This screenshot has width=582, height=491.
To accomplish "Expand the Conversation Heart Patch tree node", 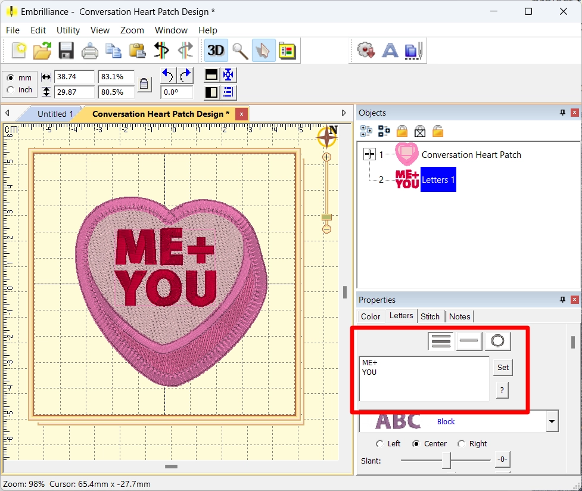I will point(369,154).
